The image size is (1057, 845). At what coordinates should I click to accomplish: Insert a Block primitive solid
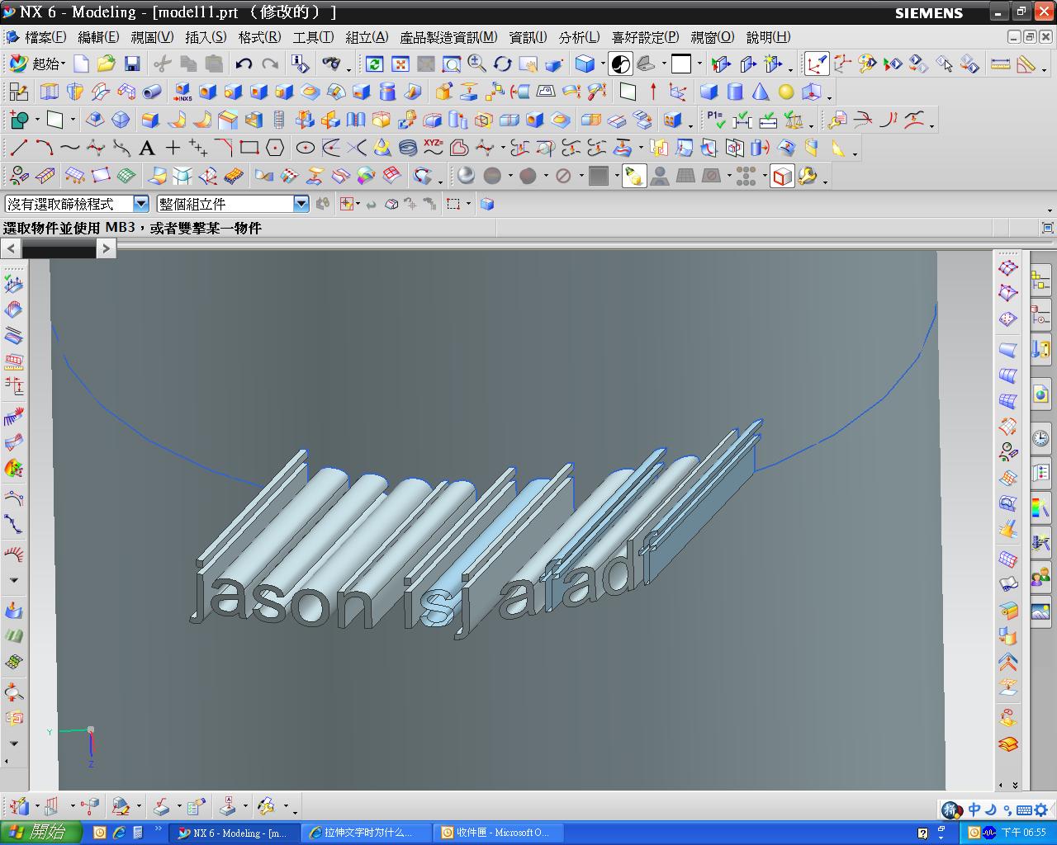click(x=709, y=92)
